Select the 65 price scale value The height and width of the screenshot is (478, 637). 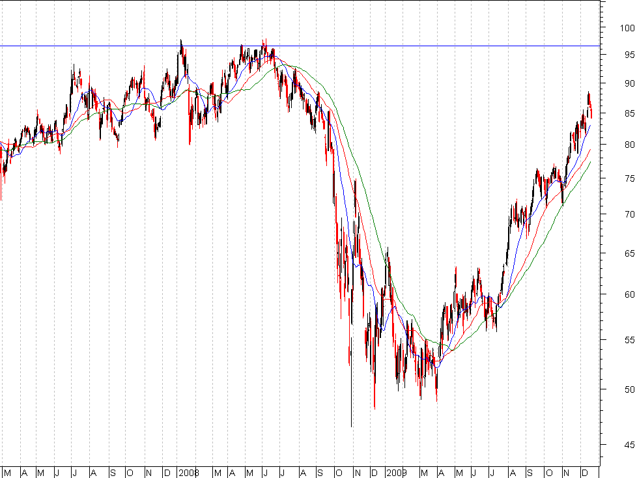coord(629,253)
